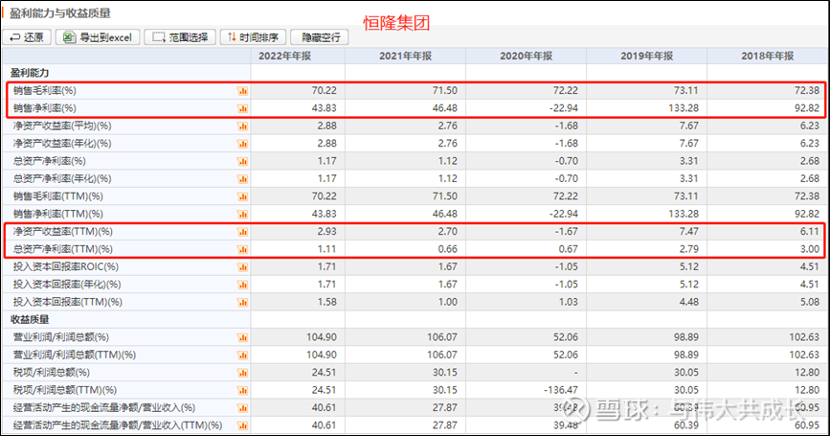830x436 pixels.
Task: Click 2022 营业利润/利润总额 value 104.90
Action: [x=322, y=337]
